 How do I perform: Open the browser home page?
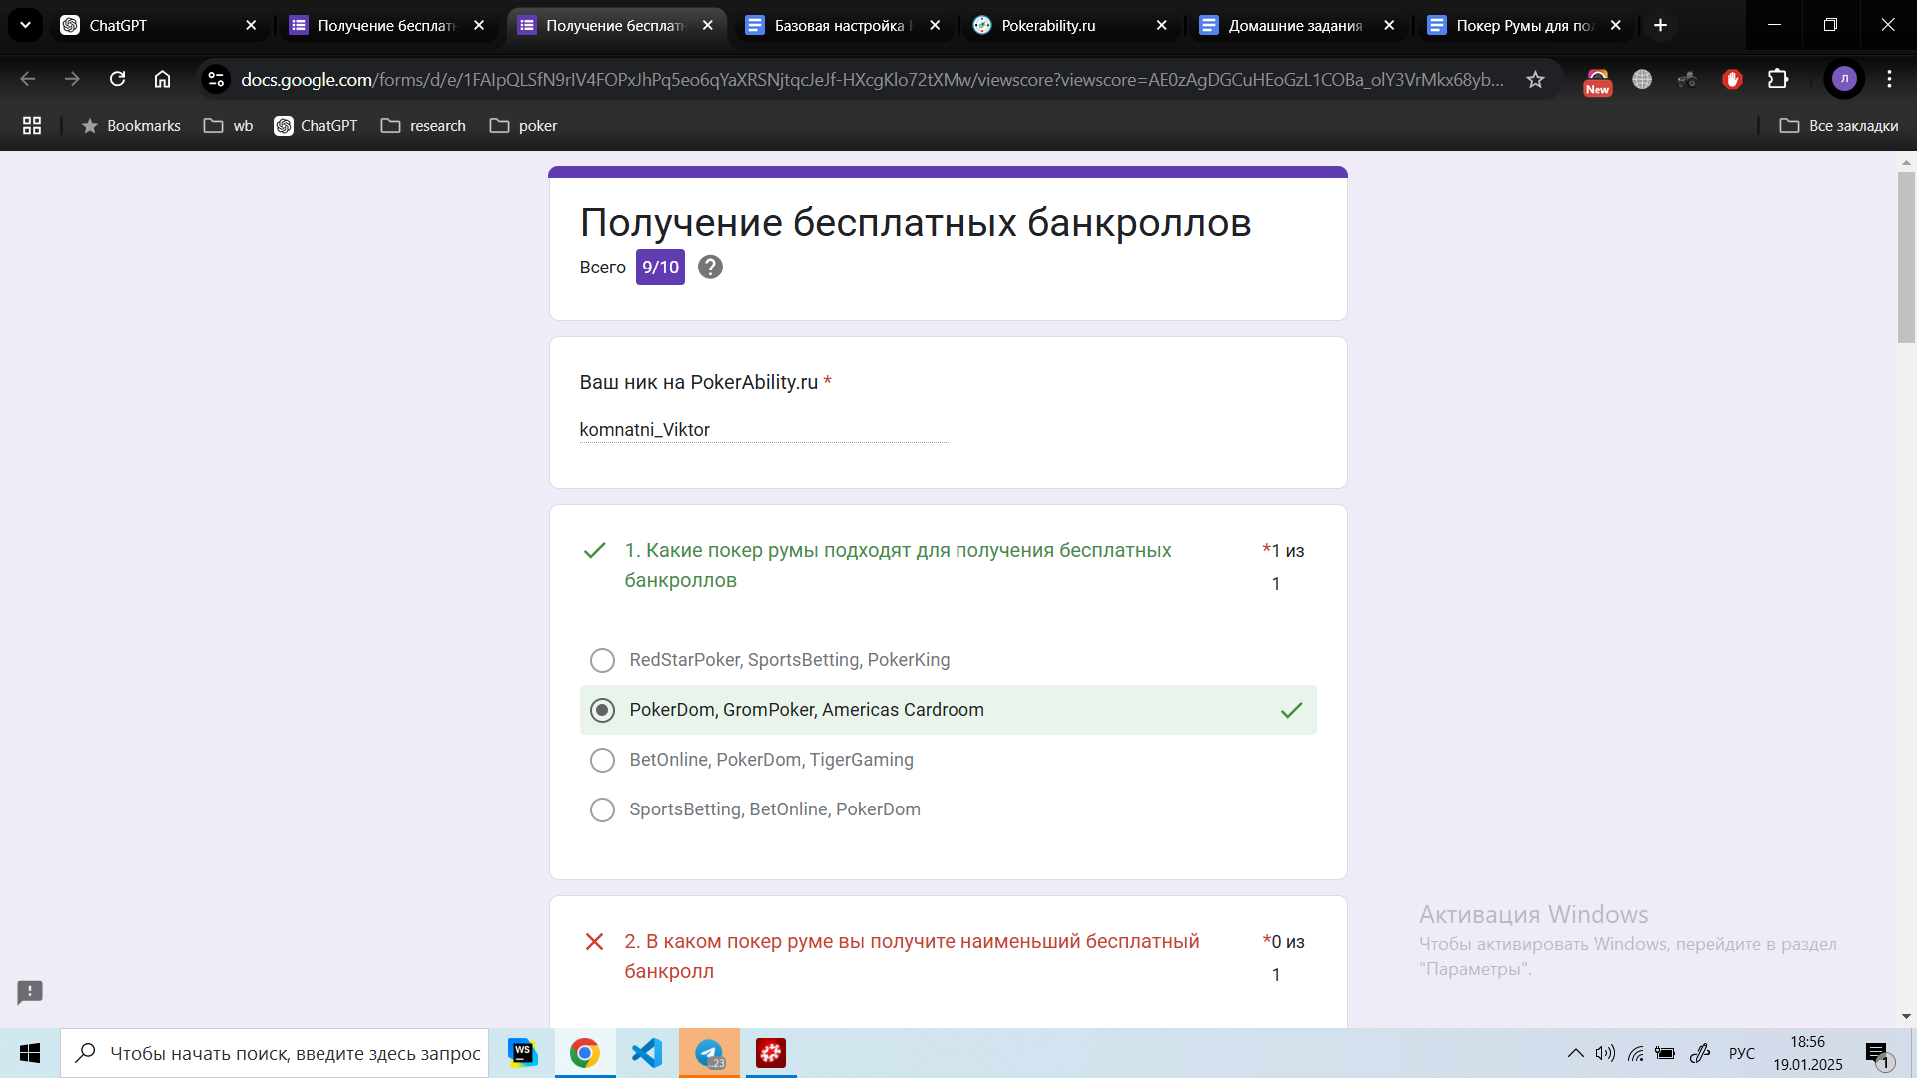(162, 79)
